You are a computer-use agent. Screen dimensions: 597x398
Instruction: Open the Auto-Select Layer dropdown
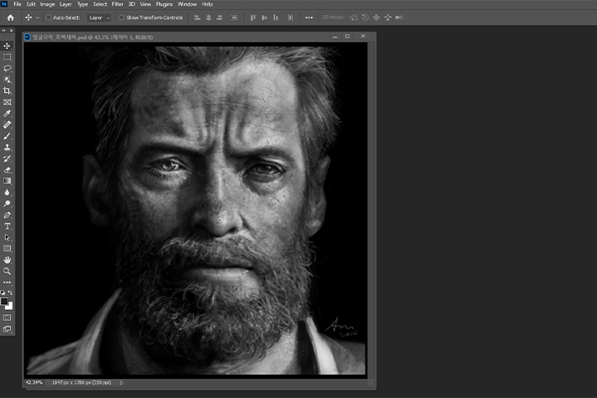pos(99,17)
